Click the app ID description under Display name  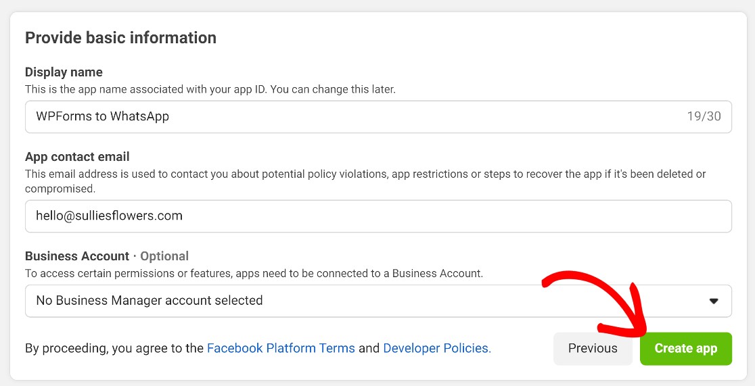coord(210,89)
